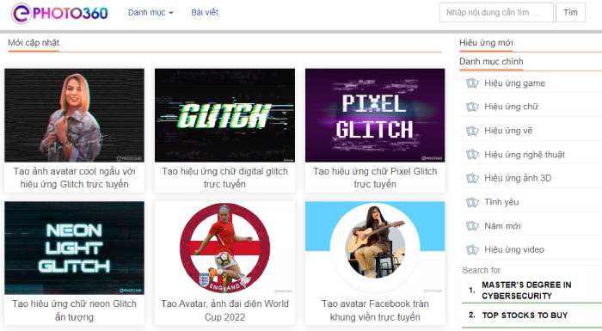Click title 'Tạo hiệu ứng chữ digital glitch trực tuyến'
The width and height of the screenshot is (602, 331).
point(225,178)
